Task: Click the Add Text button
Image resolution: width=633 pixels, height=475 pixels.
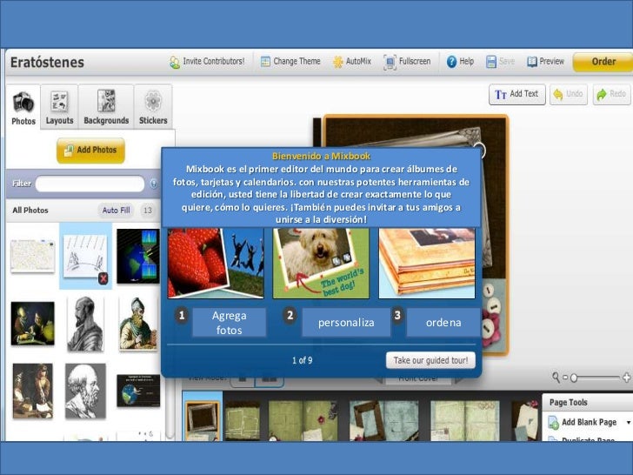Action: [517, 94]
